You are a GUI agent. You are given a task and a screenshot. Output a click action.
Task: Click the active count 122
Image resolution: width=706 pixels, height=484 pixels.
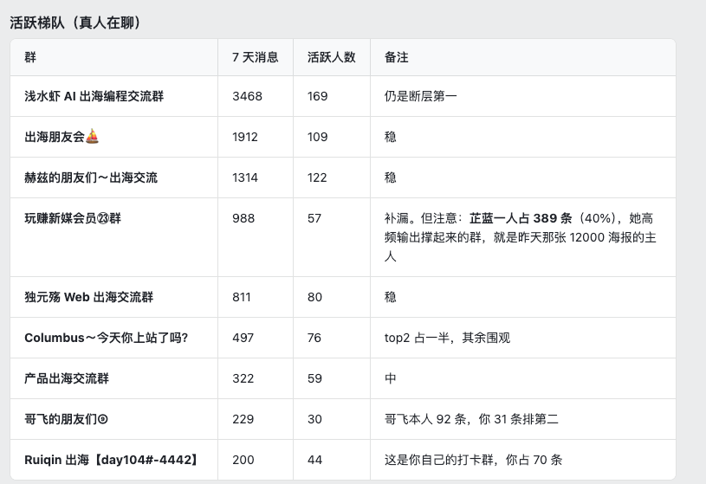pos(317,177)
